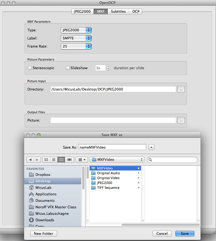Open Applications in sidebar
This screenshot has height=241, width=216.
point(53,194)
